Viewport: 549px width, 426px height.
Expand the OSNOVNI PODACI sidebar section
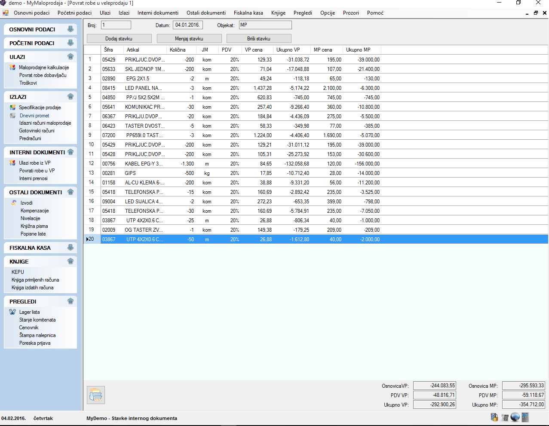(71, 29)
